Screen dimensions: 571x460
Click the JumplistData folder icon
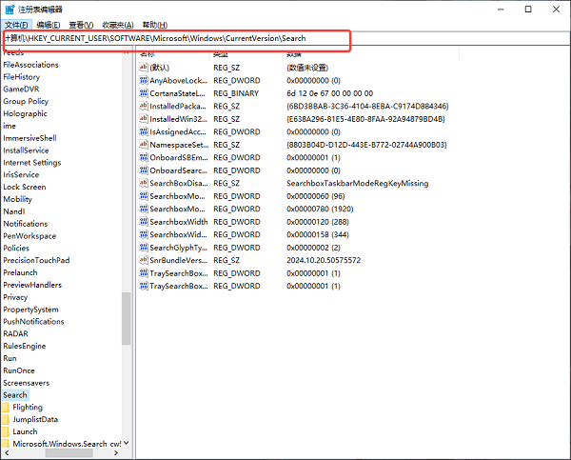6,419
